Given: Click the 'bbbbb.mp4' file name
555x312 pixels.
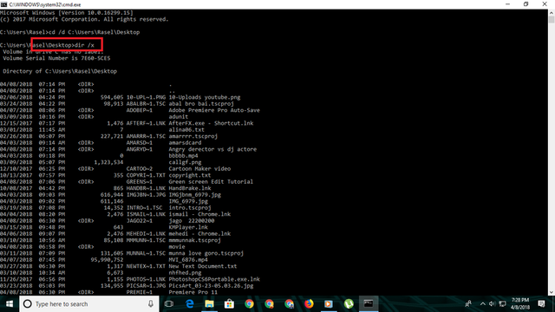Looking at the screenshot, I should click(183, 156).
